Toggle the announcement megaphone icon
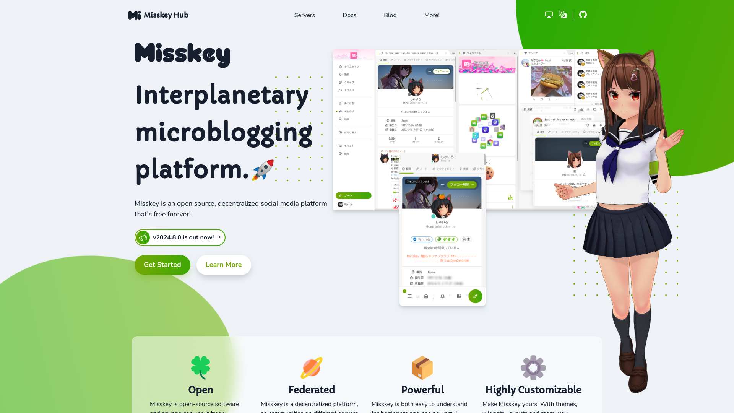Screen dimensions: 734x413 143,237
